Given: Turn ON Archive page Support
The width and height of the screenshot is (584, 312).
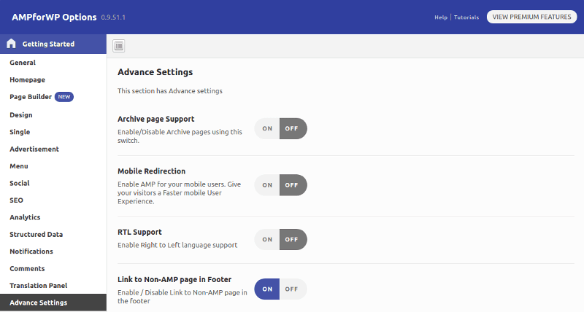Looking at the screenshot, I should (267, 129).
